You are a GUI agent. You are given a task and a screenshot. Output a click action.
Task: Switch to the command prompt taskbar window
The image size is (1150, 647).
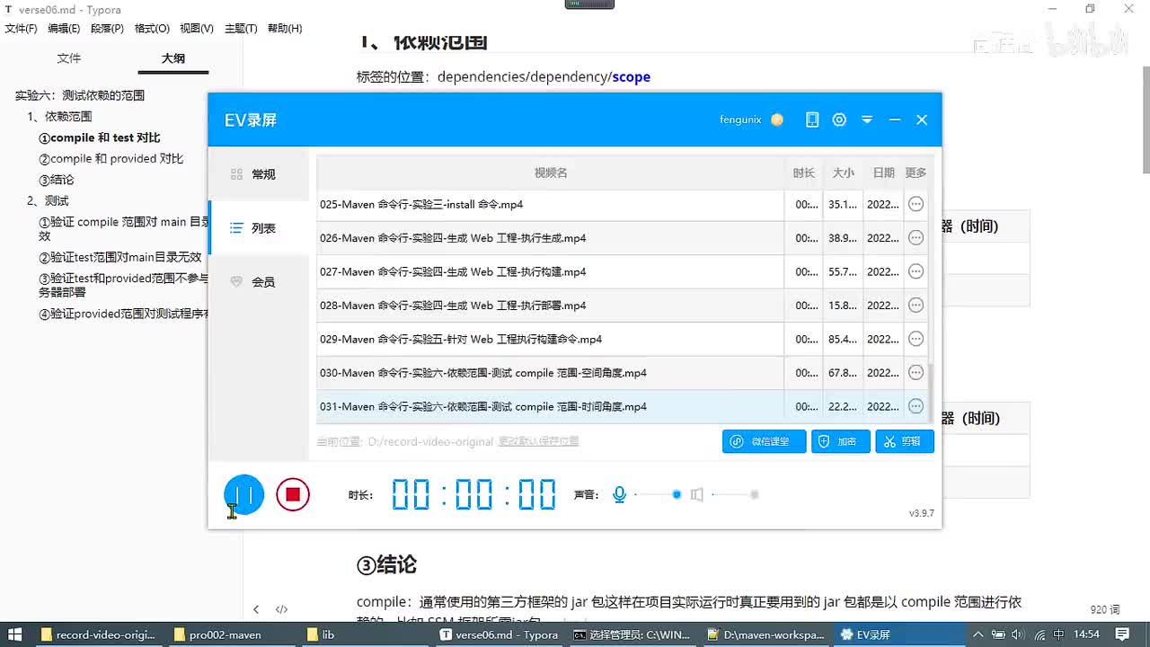click(632, 634)
